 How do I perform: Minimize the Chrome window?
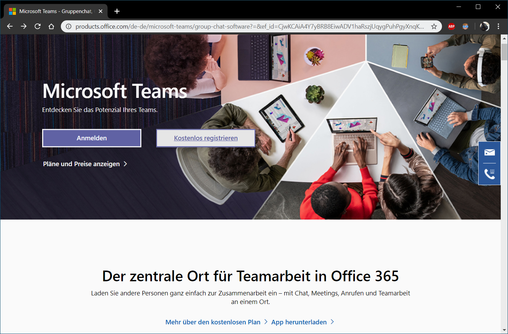click(459, 7)
